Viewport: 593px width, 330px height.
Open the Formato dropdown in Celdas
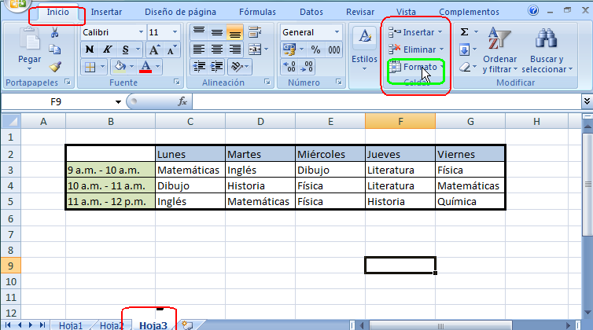coord(417,68)
